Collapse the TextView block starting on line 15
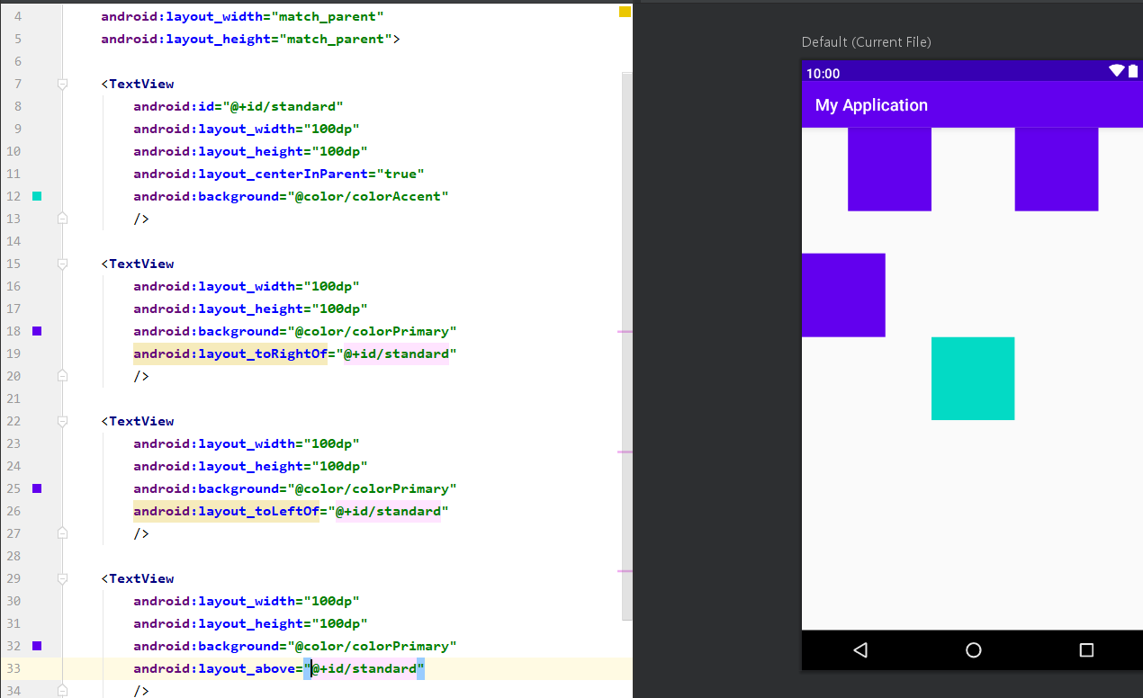 pos(62,264)
